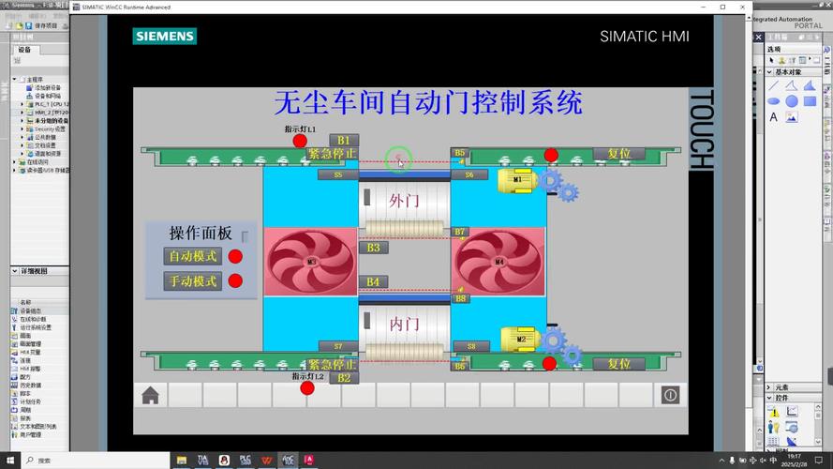Open File Explorer from the taskbar
Screen dimensions: 833x469
182,460
